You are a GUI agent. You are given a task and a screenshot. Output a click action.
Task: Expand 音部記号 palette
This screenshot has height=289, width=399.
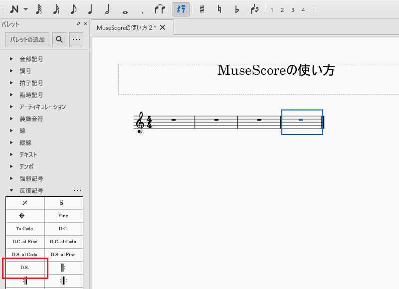click(11, 59)
